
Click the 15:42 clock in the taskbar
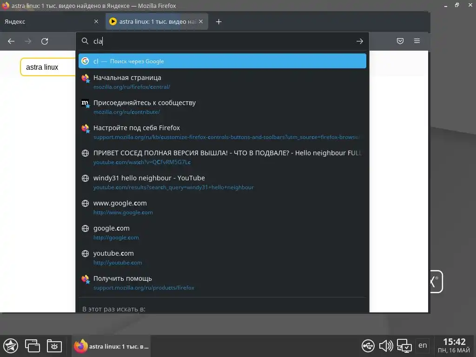(454, 346)
